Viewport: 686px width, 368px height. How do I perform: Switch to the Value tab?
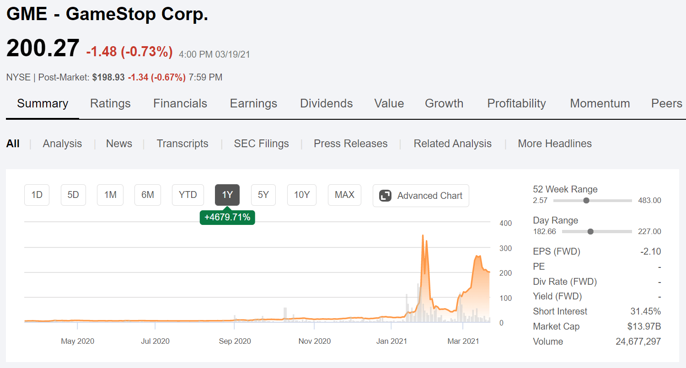point(389,103)
